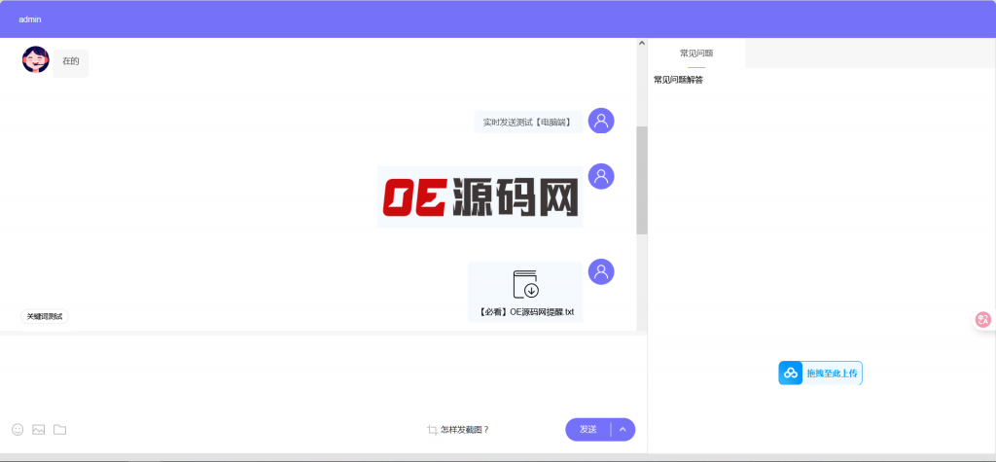Click the pink translate floating icon
Screen dimensions: 996x462
[983, 320]
